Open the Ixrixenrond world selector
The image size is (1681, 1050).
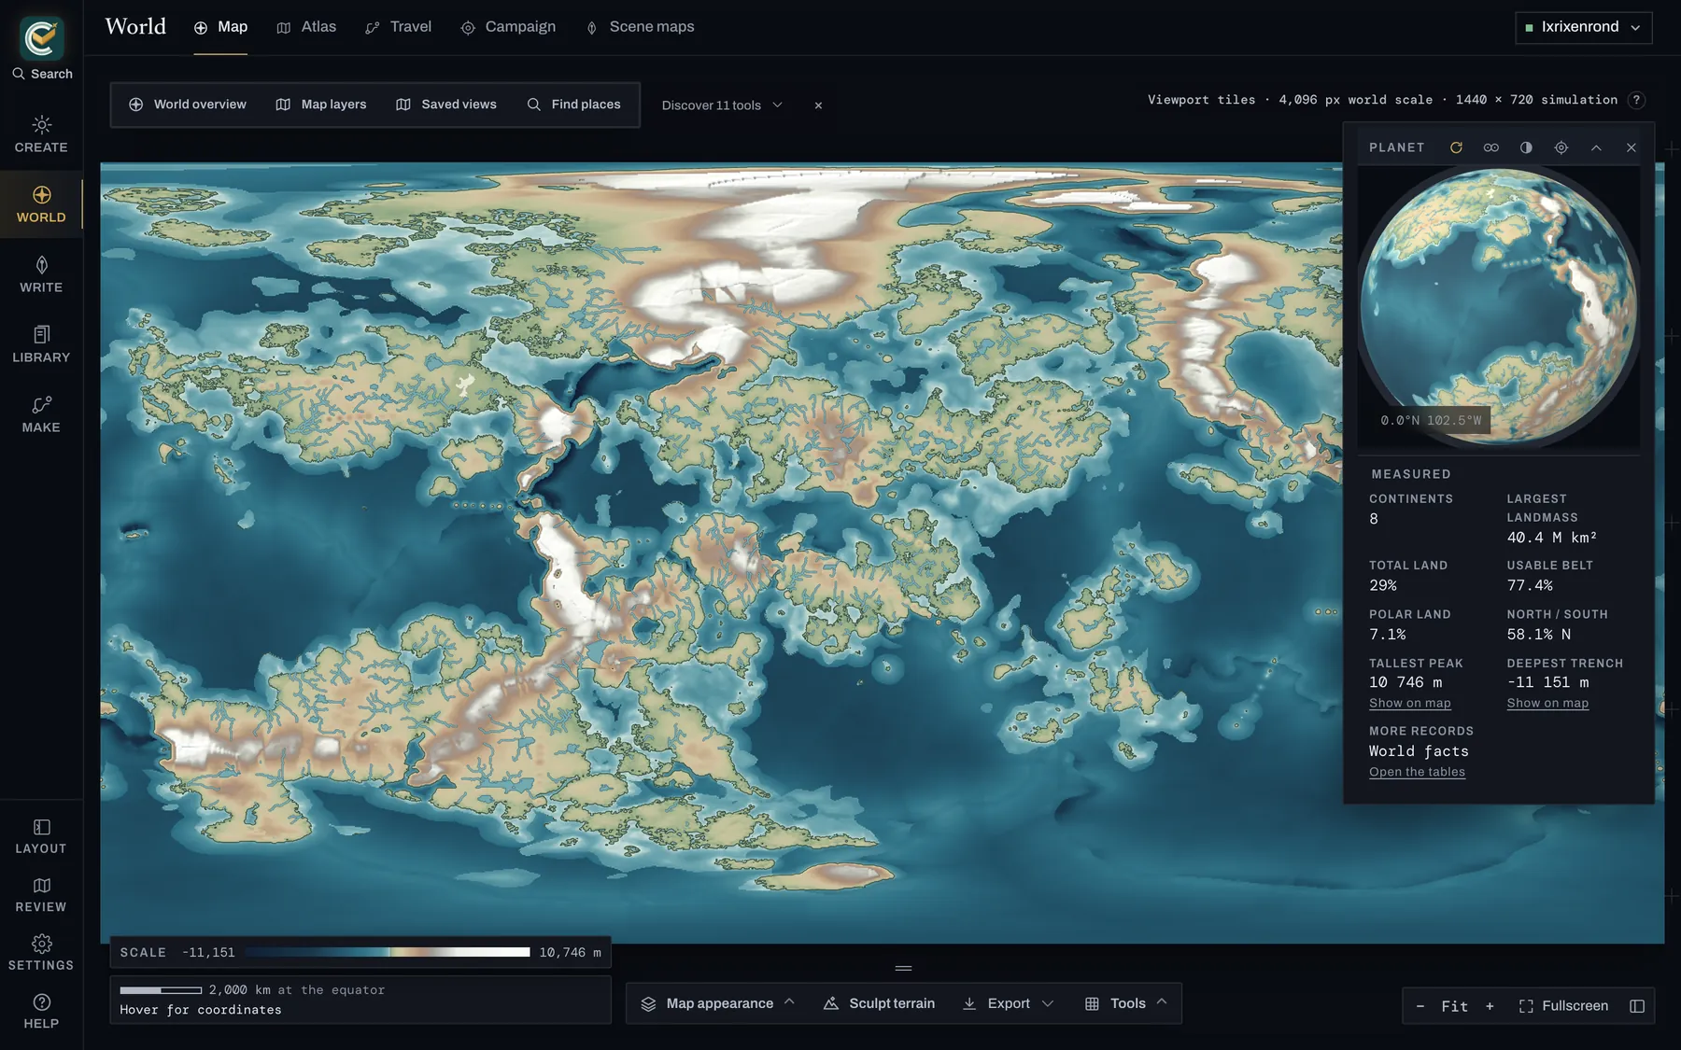1583,27
